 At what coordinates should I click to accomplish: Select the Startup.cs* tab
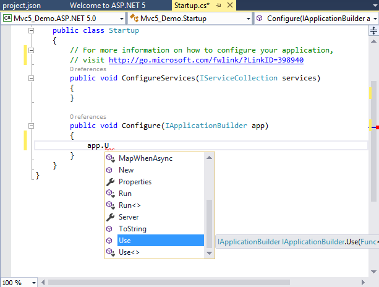tap(192, 6)
